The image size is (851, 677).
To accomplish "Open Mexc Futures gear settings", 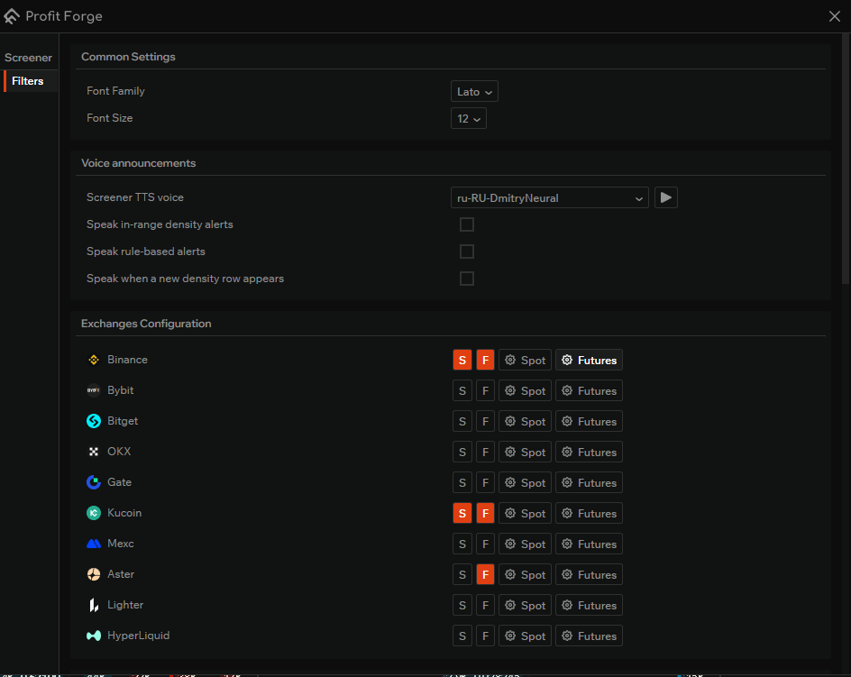I will (589, 544).
